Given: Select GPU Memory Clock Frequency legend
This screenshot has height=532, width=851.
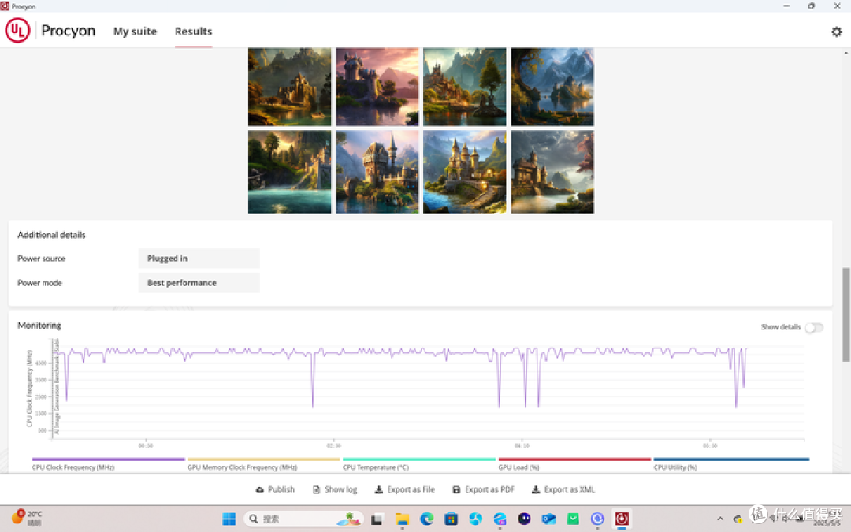Looking at the screenshot, I should [264, 464].
